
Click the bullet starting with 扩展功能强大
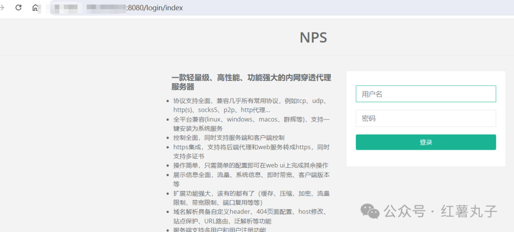pyautogui.click(x=251, y=198)
